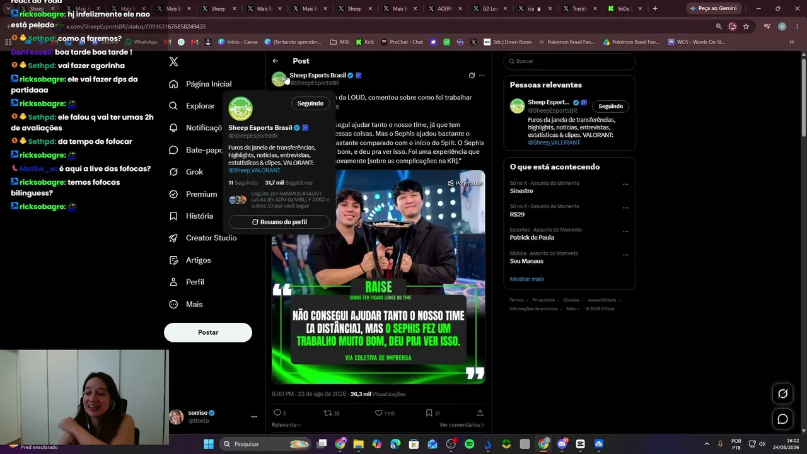Click the Buscar search field
Screen dimensions: 807x454
569,61
